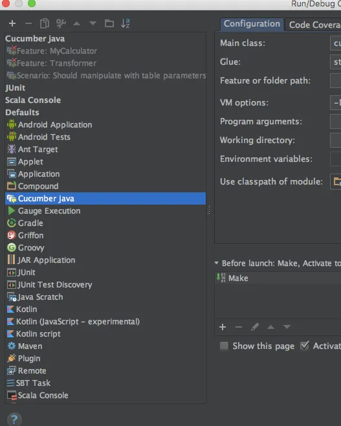This screenshot has width=341, height=426.
Task: Edit the before-launch task with pencil
Action: (255, 327)
